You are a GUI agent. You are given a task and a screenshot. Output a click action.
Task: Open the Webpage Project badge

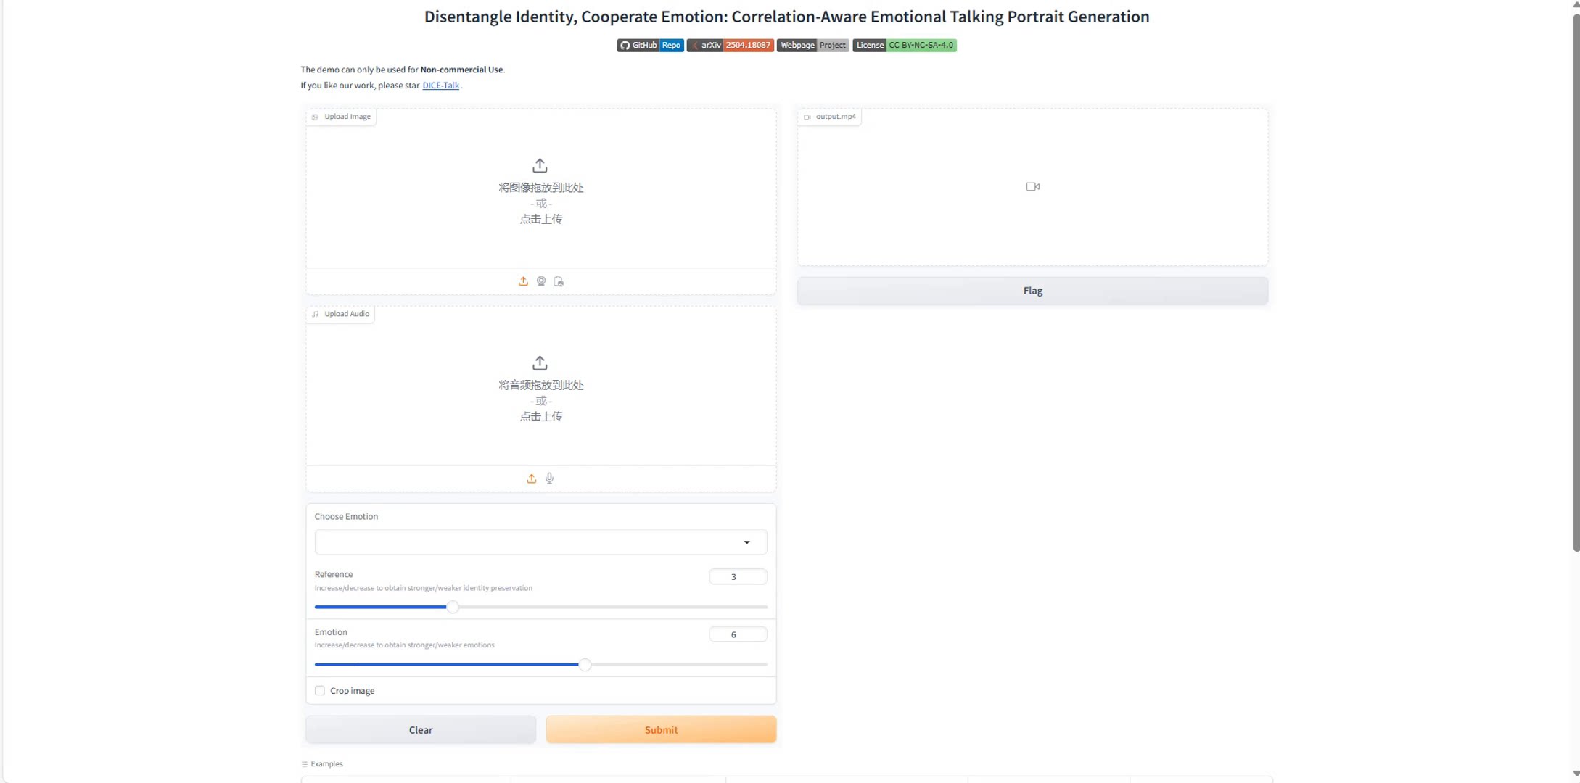click(812, 46)
